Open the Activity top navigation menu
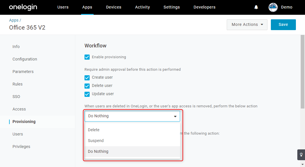The width and height of the screenshot is (305, 167). coord(142,7)
